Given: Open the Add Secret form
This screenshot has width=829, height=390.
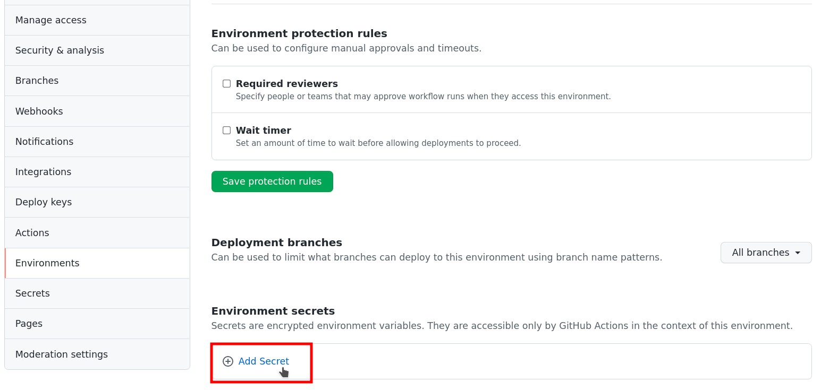Looking at the screenshot, I should (x=264, y=361).
